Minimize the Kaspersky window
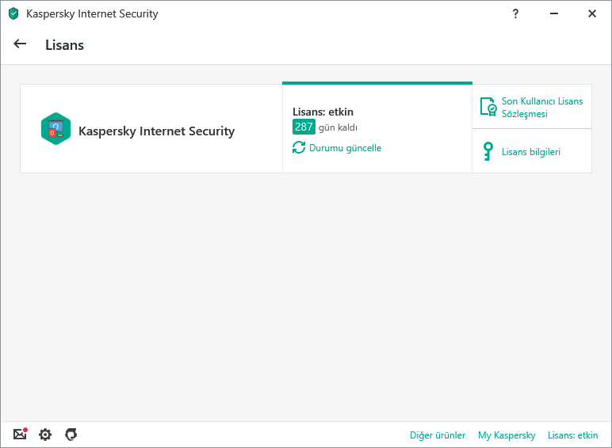 pyautogui.click(x=554, y=13)
